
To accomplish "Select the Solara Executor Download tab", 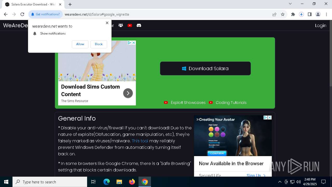I will 33,4.
